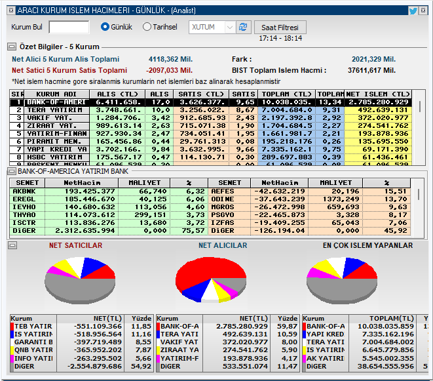Click THYAO in the senet table
Screen dimensions: 433x381
click(x=24, y=215)
